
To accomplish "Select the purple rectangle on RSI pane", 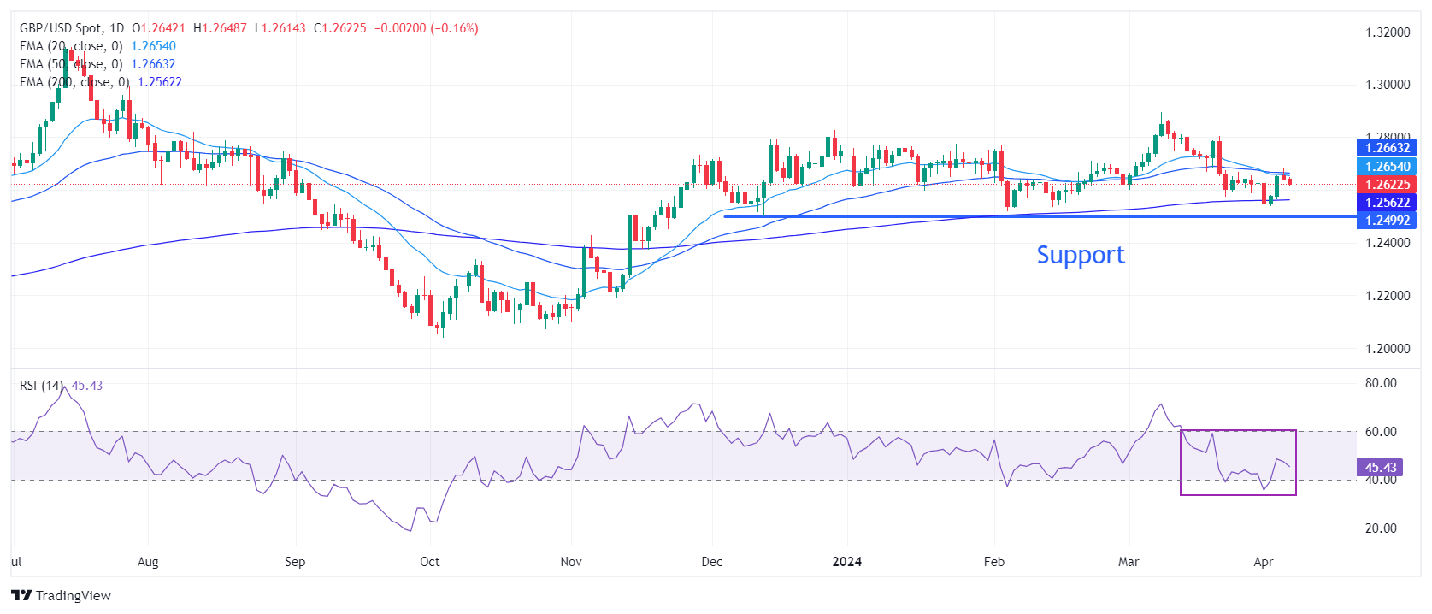I will pos(1238,431).
